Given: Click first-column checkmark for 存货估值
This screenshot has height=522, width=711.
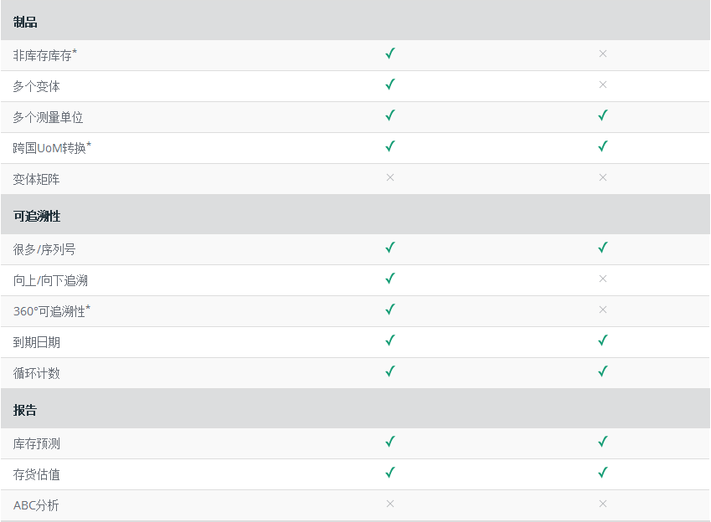Looking at the screenshot, I should pos(390,473).
